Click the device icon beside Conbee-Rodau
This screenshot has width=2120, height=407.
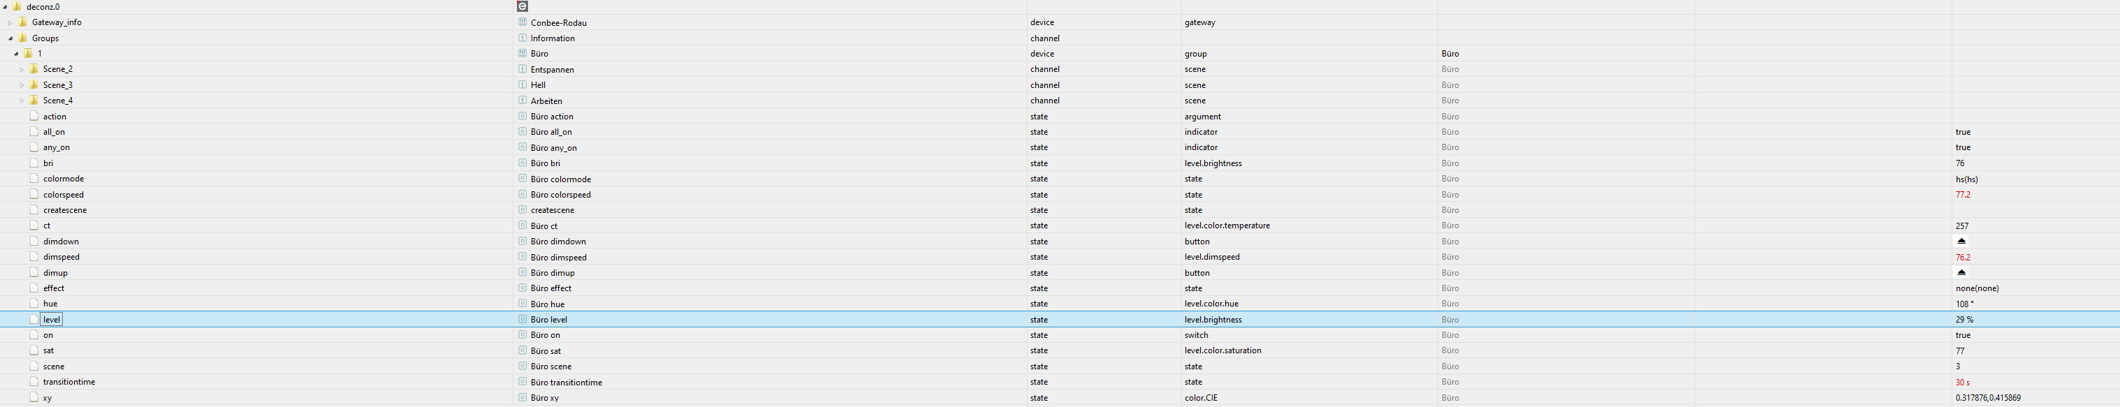tap(522, 22)
